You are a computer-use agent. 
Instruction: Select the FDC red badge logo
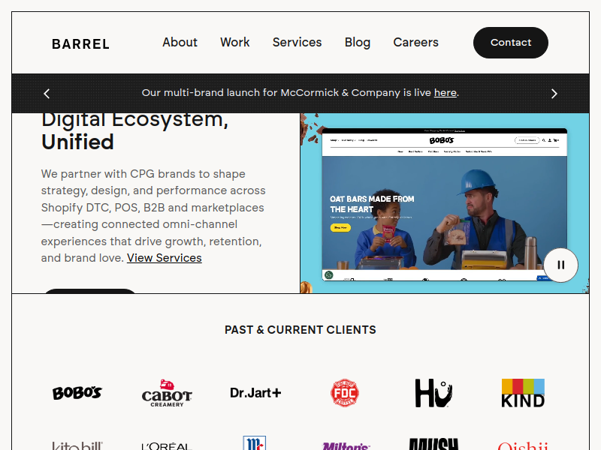click(x=345, y=393)
